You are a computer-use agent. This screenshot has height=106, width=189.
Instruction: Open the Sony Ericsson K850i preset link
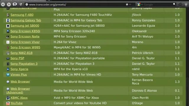click(x=25, y=31)
